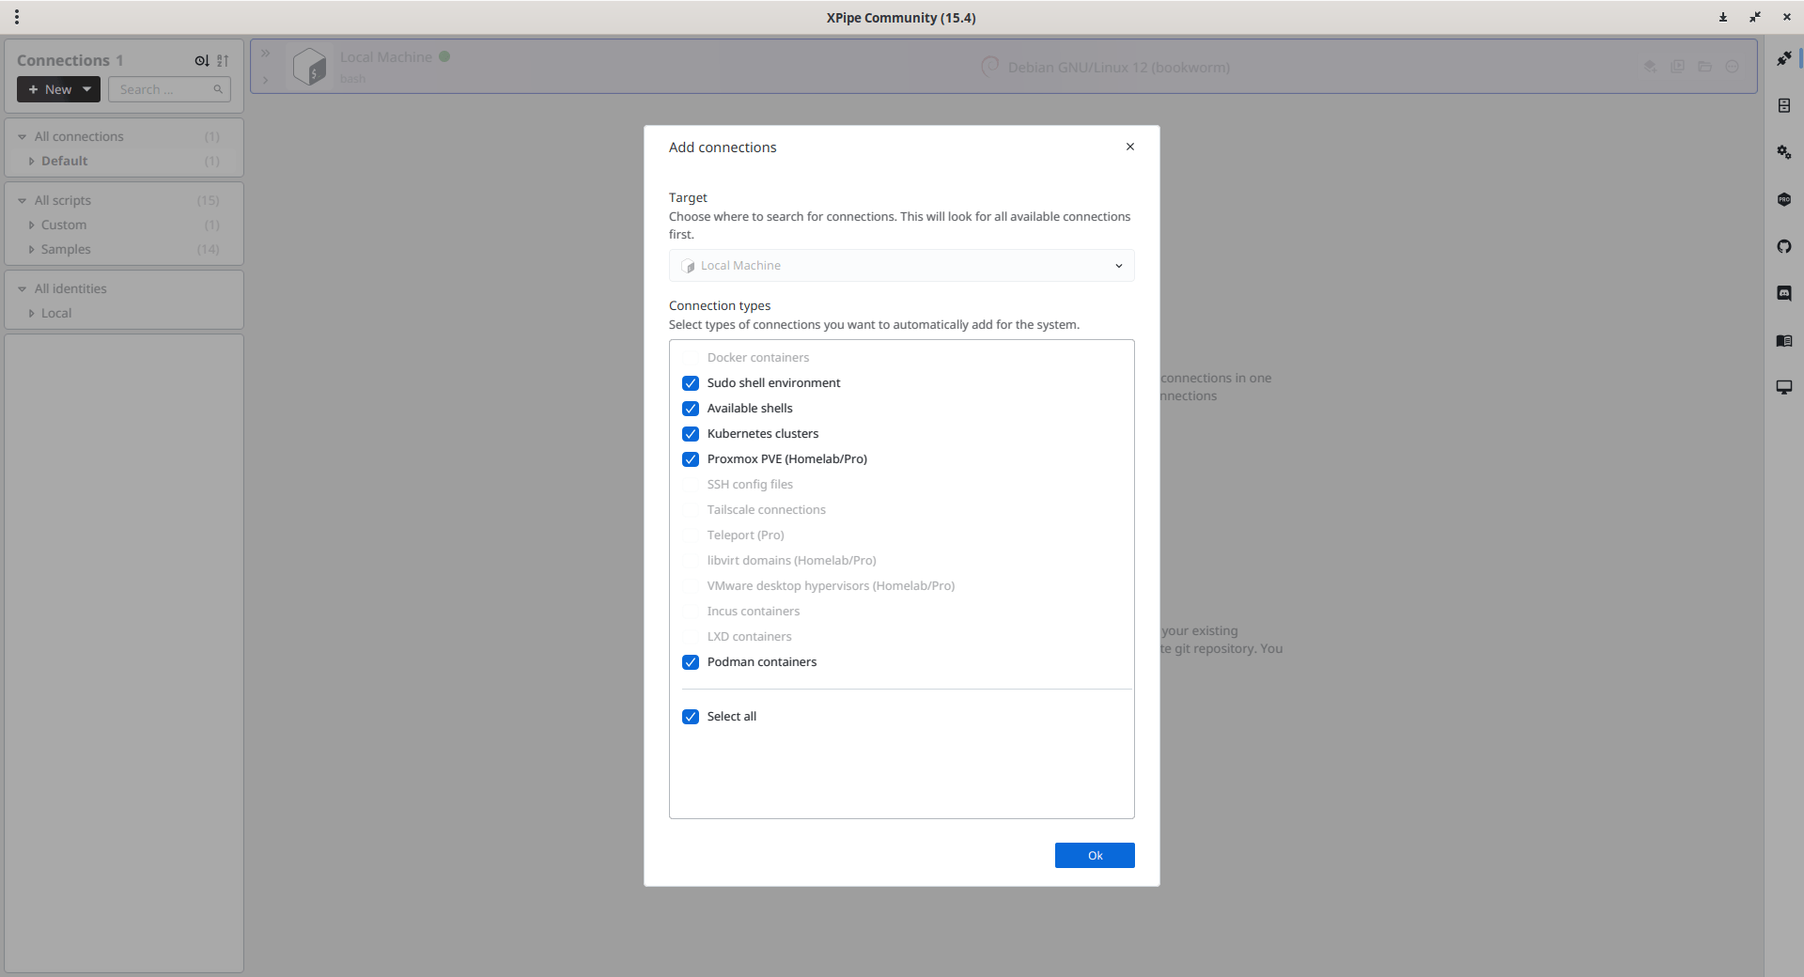The image size is (1804, 977).
Task: Open the settings gears icon
Action: 1783,152
